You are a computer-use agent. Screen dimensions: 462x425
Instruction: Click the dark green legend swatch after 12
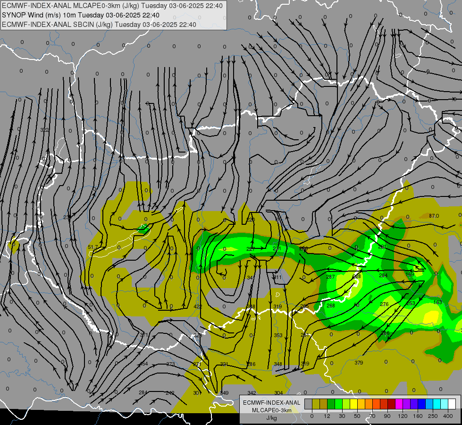(x=331, y=404)
